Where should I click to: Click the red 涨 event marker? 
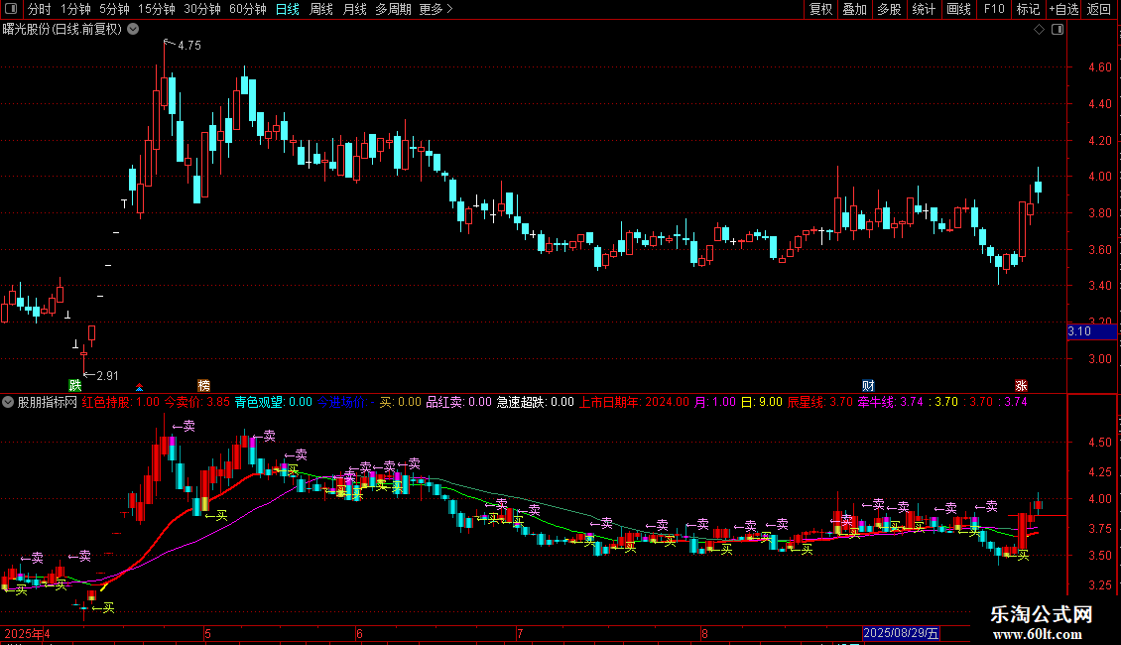[1021, 385]
